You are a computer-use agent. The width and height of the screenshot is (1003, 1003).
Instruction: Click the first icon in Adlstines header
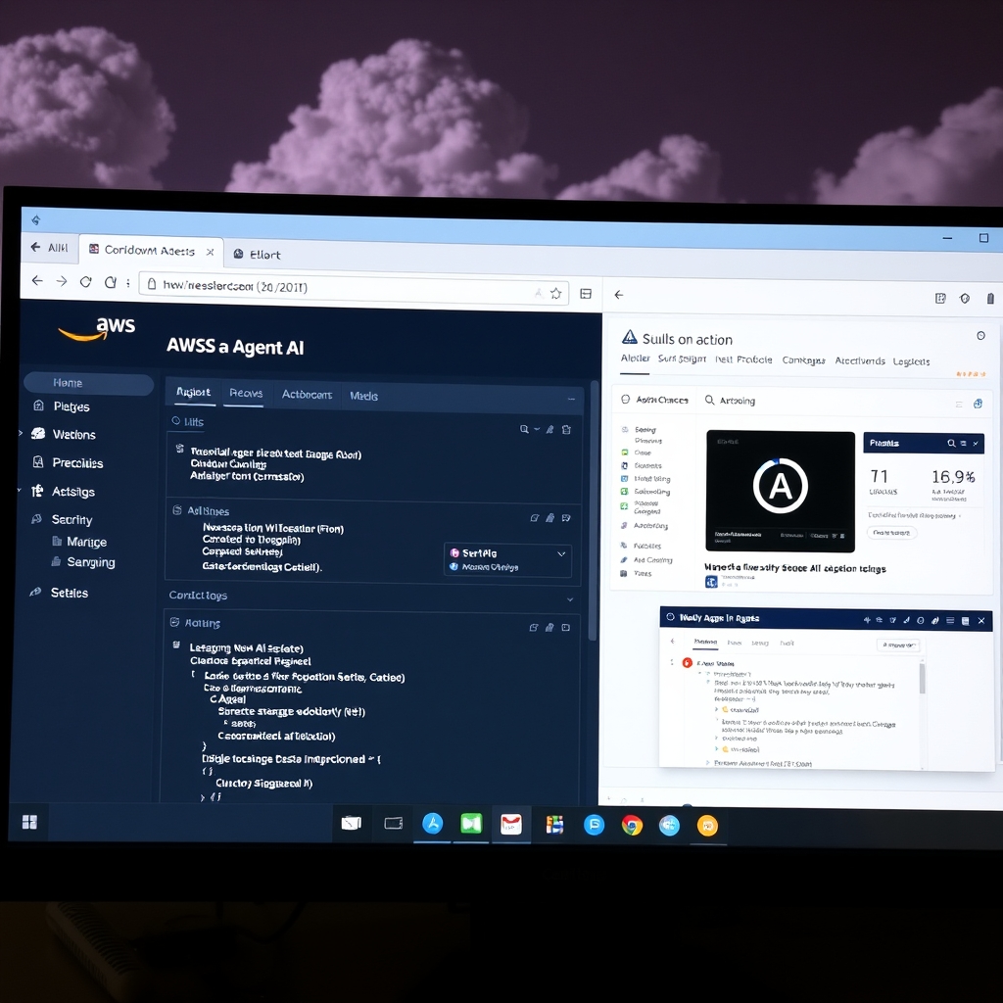tap(534, 518)
